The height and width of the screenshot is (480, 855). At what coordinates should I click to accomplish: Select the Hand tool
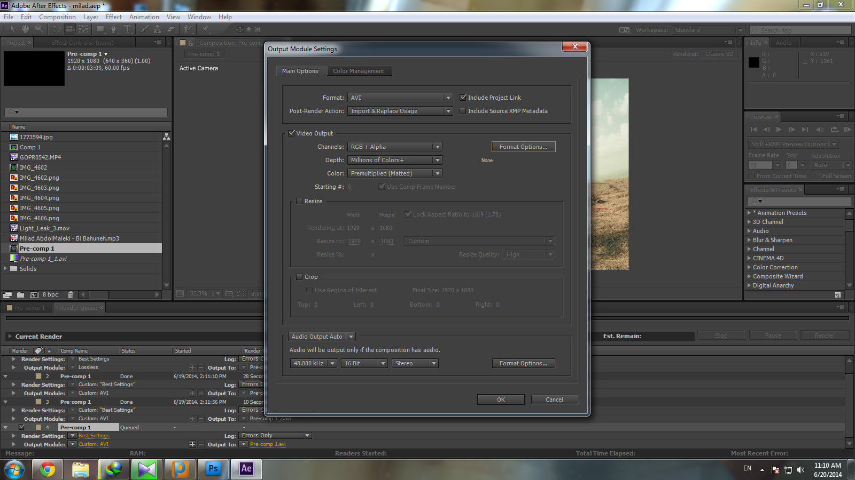[x=25, y=29]
